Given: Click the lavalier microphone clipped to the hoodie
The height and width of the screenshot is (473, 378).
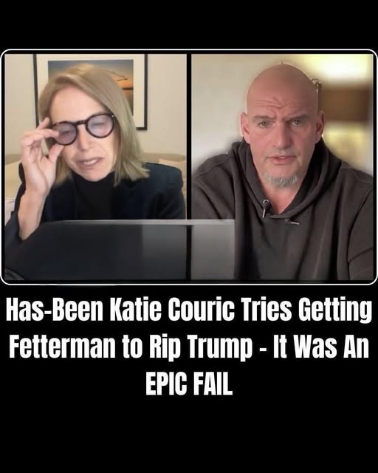Looking at the screenshot, I should pyautogui.click(x=265, y=207).
